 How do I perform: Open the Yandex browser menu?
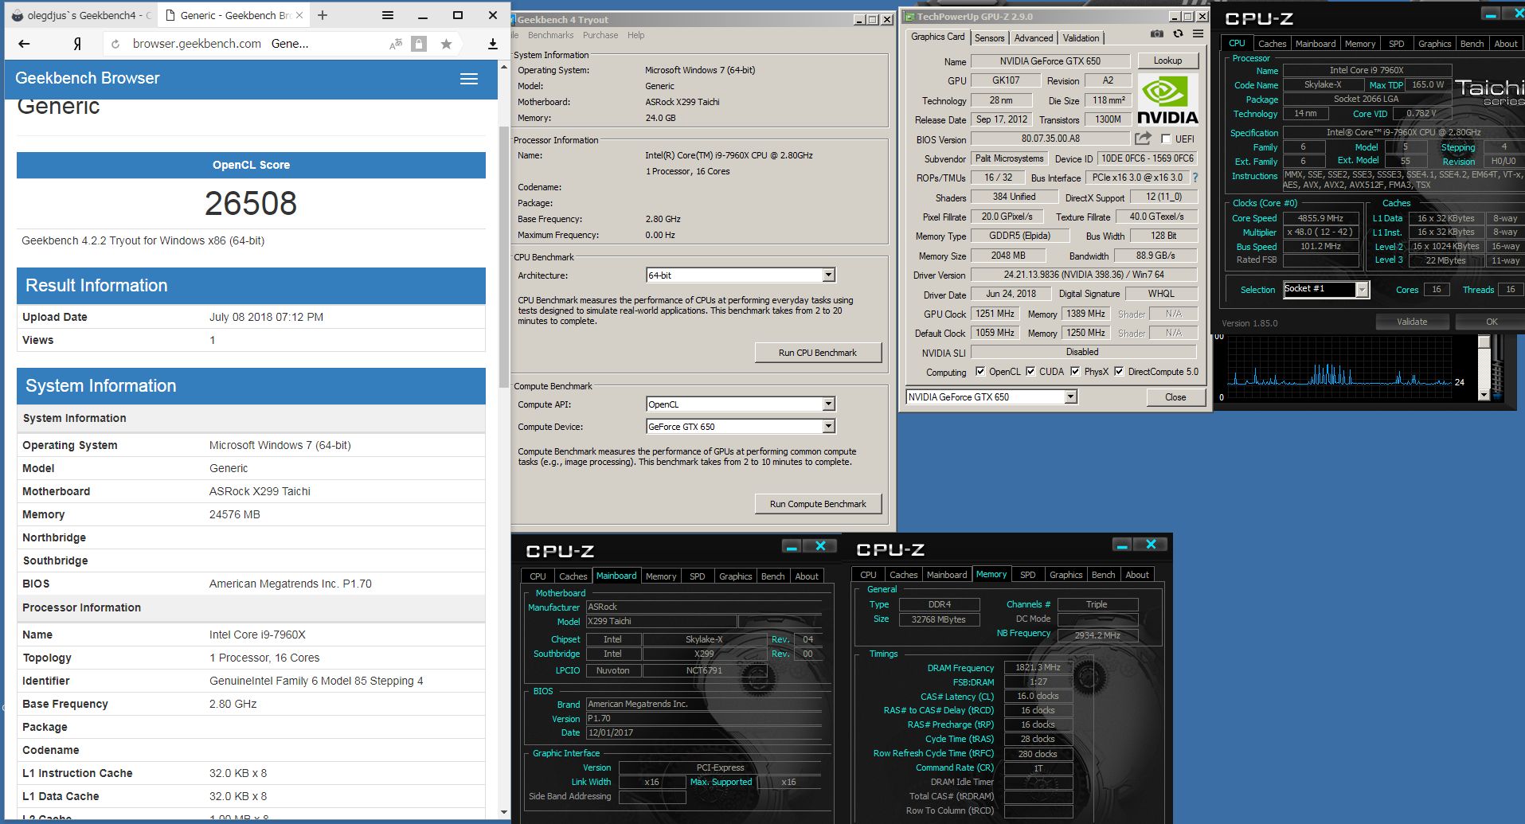(387, 15)
